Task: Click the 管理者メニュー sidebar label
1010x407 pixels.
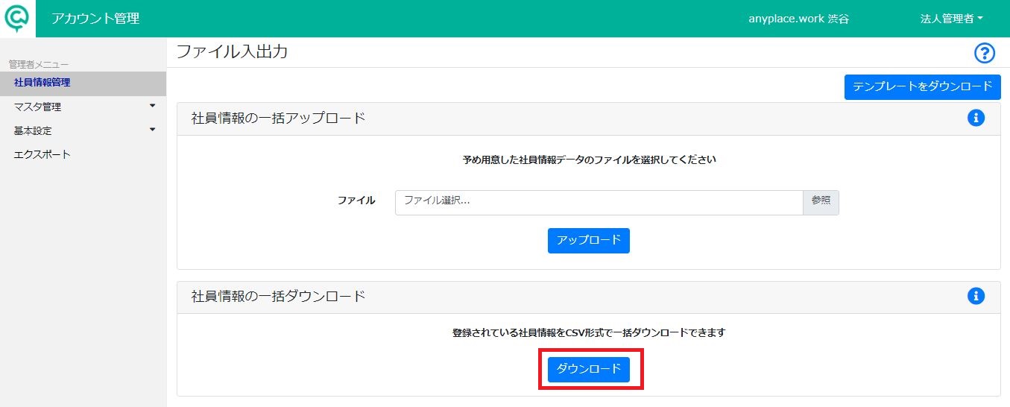Action: (38, 65)
